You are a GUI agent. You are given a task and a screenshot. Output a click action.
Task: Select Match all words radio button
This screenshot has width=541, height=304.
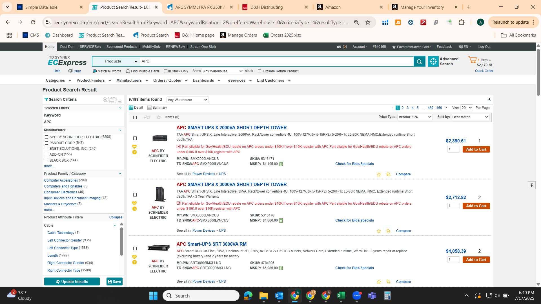pyautogui.click(x=95, y=71)
